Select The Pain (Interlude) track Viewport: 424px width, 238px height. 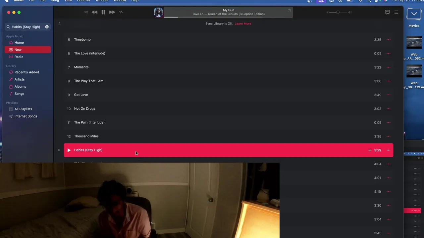point(229,122)
